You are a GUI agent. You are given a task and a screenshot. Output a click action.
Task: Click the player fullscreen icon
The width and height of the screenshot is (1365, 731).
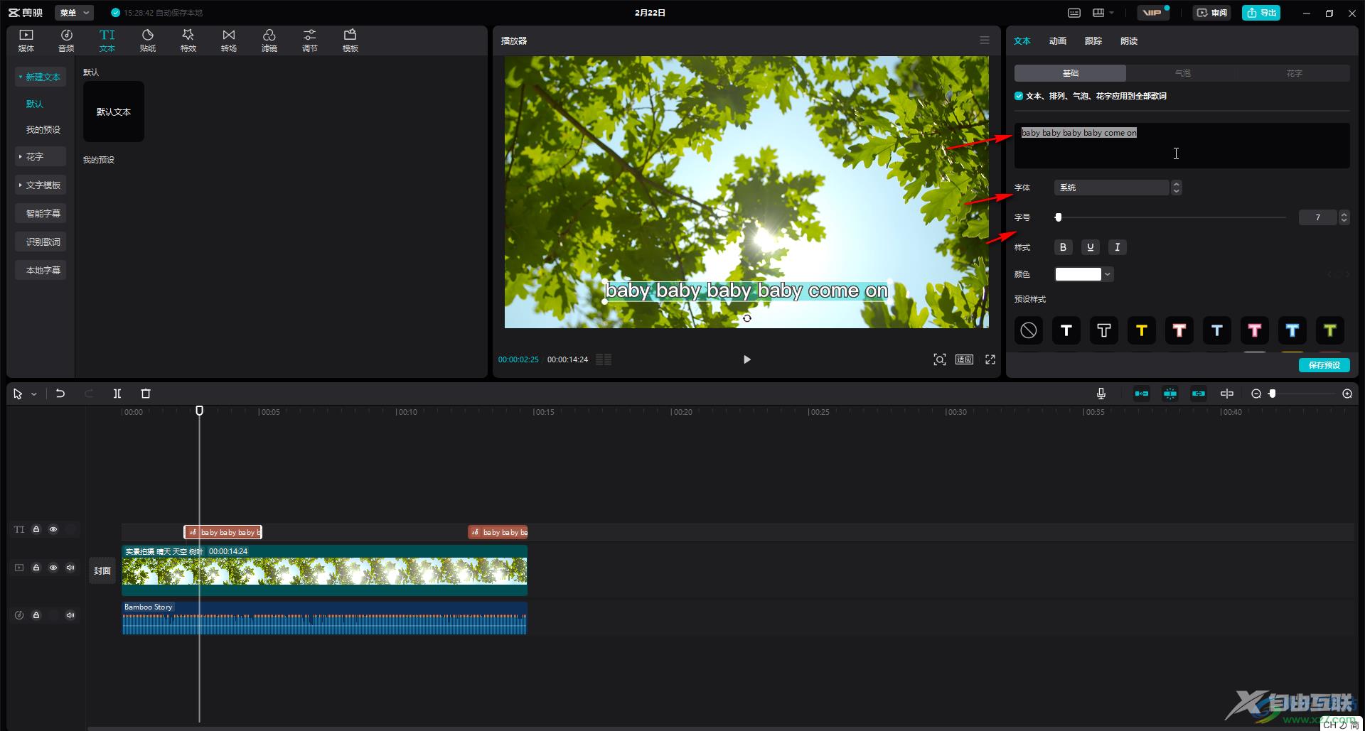(990, 359)
